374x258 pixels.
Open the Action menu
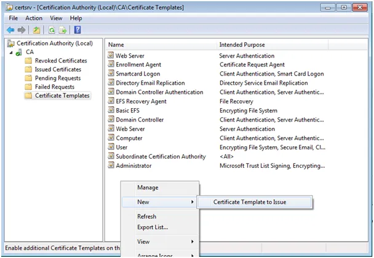tap(34, 18)
